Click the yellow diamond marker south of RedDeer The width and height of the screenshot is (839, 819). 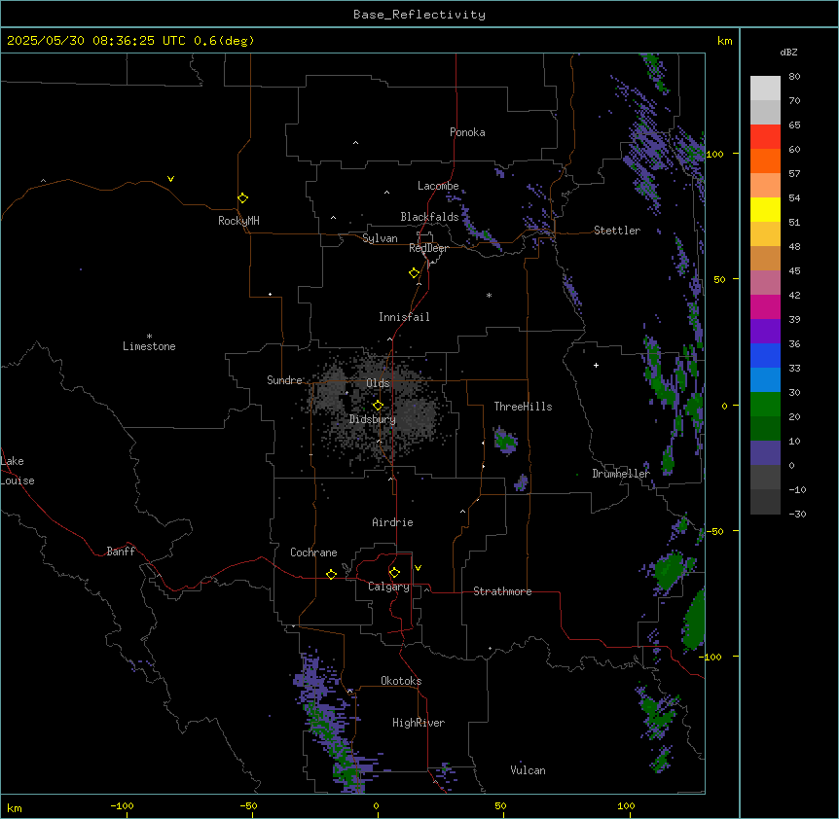[x=415, y=273]
